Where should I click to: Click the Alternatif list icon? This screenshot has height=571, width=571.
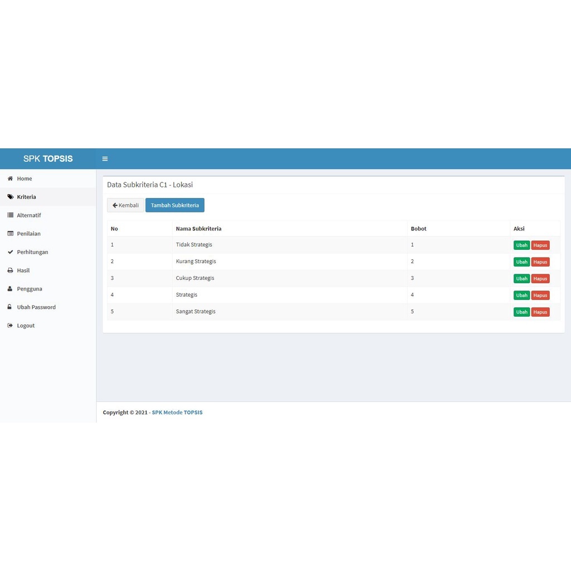(10, 215)
